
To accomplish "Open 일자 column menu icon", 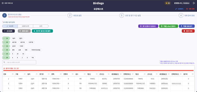I will coord(37,74).
